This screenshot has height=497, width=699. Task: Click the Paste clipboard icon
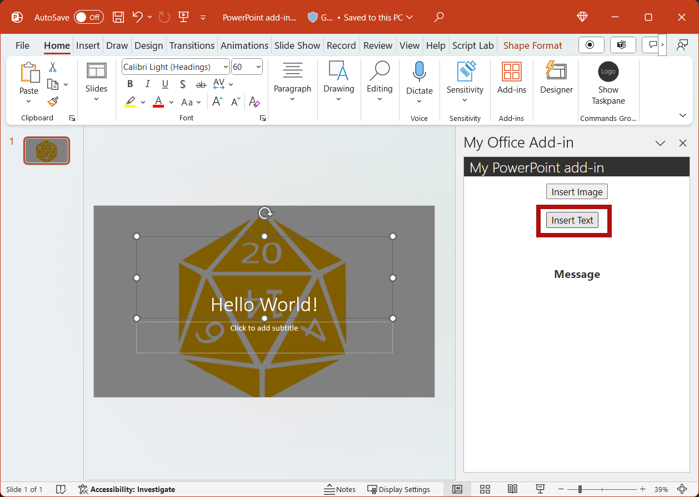coord(29,73)
